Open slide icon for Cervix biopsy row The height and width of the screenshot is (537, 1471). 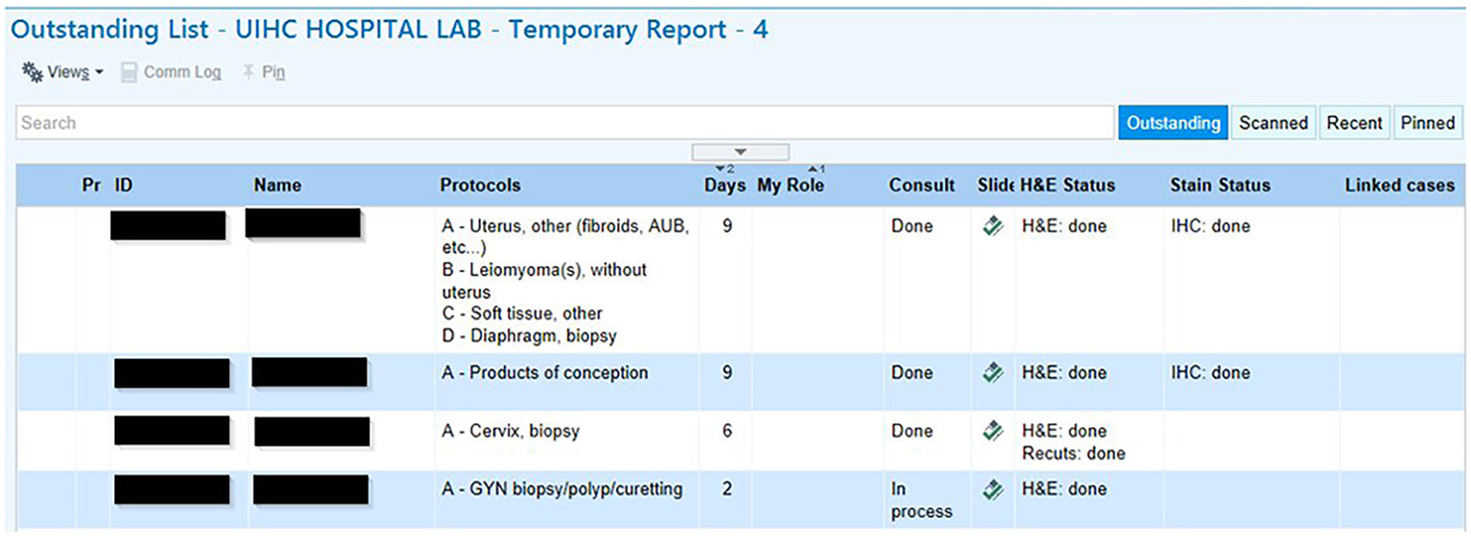994,432
